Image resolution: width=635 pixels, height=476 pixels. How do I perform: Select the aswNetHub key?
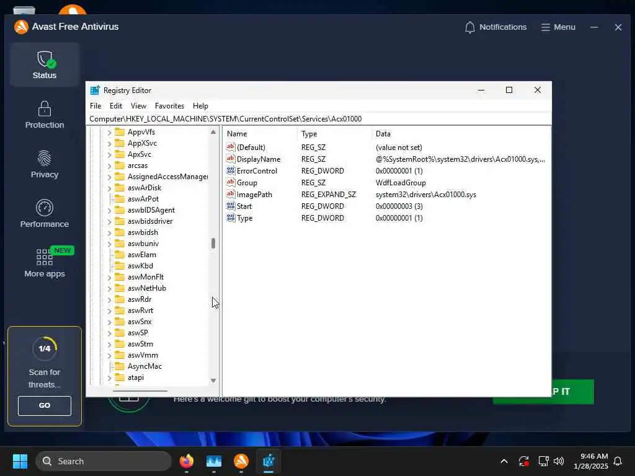pyautogui.click(x=146, y=288)
